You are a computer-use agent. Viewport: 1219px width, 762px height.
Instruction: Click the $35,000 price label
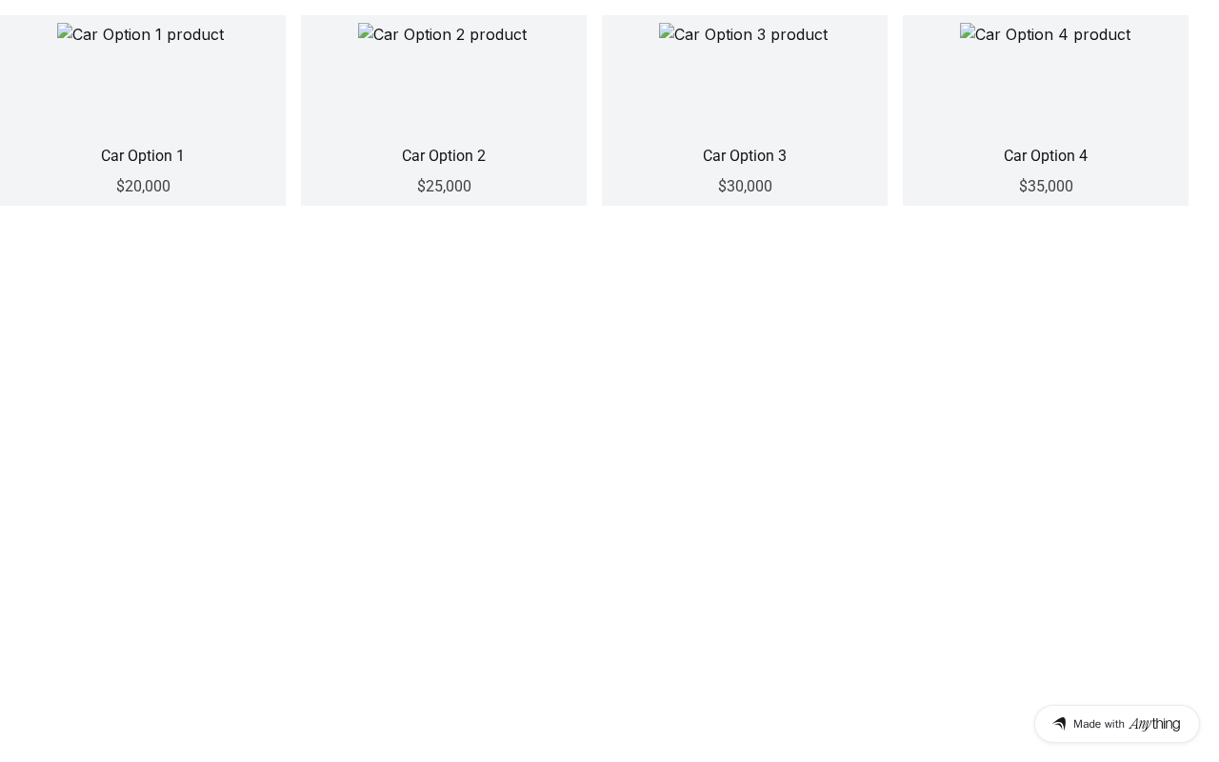coord(1046,186)
